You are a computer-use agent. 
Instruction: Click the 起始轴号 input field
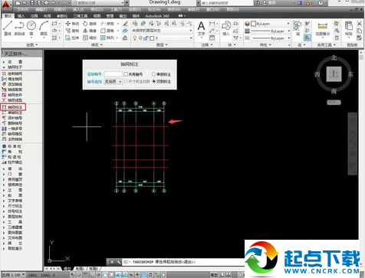[x=113, y=74]
